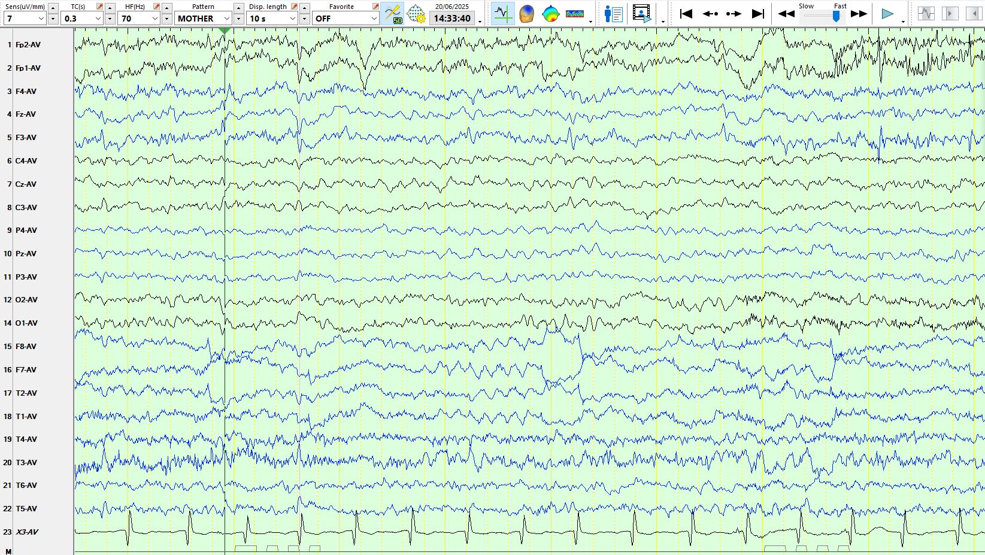Viewport: 985px width, 555px height.
Task: Expand the play button options arrow
Action: 903,22
